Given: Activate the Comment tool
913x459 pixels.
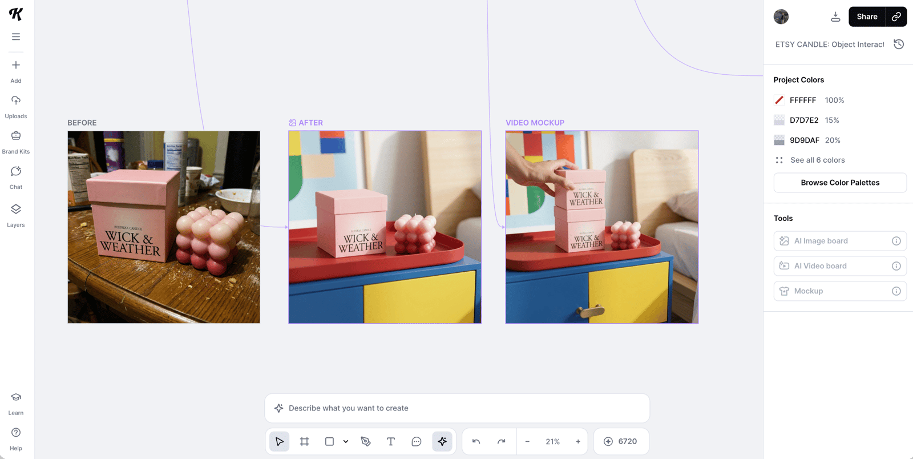Looking at the screenshot, I should coord(417,441).
